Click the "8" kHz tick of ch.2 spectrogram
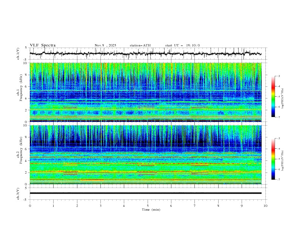299x231 pixels. [26, 137]
